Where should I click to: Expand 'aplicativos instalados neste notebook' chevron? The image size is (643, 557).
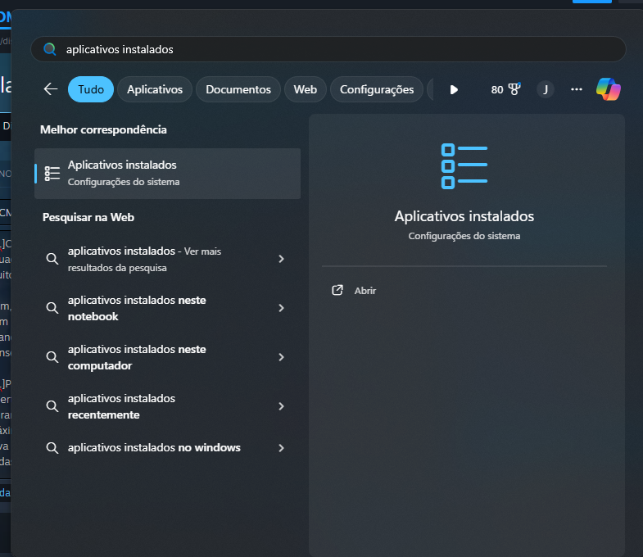coord(281,308)
